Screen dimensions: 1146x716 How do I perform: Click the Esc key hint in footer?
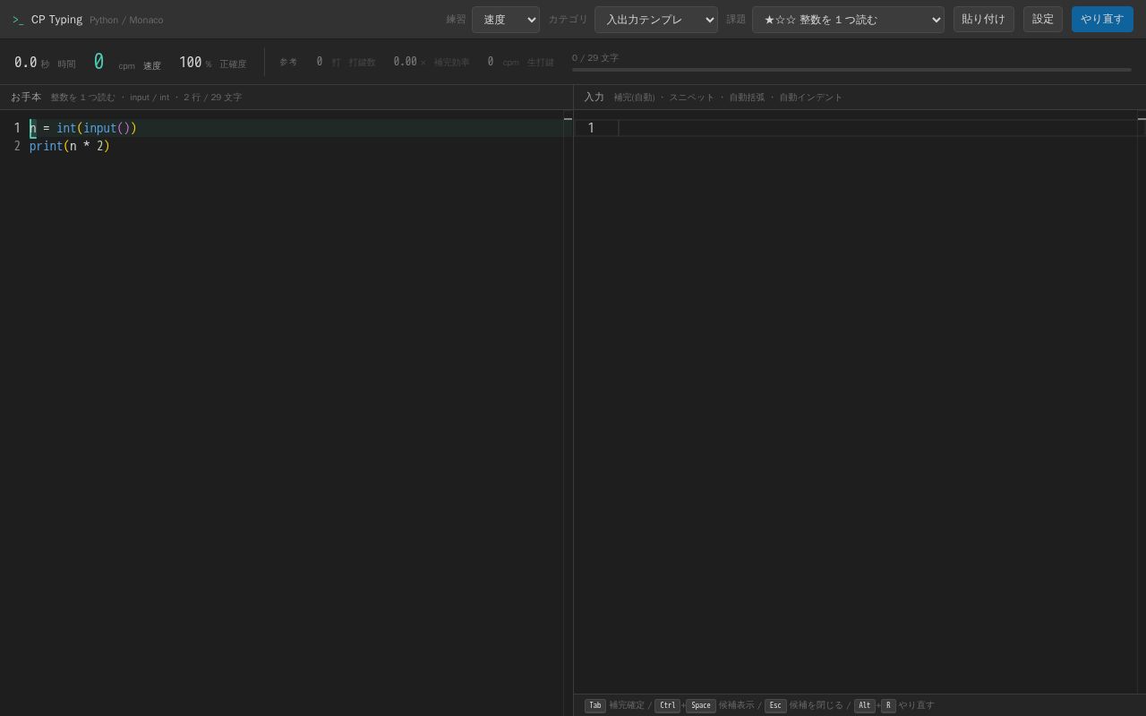coord(775,705)
